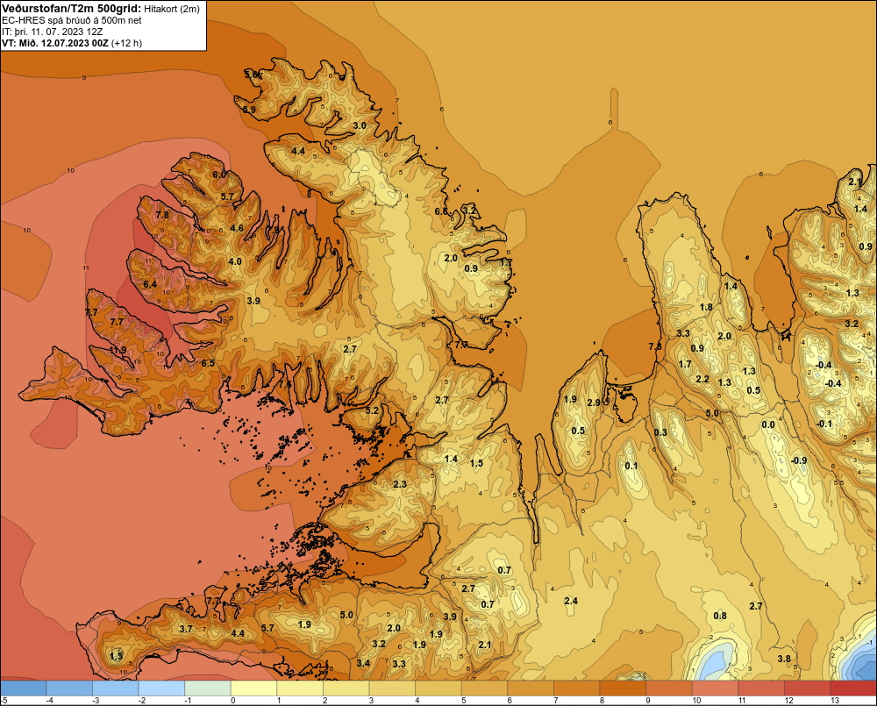Pick the legend swatch between 6 and 7
Image resolution: width=877 pixels, height=706 pixels.
coord(531,688)
